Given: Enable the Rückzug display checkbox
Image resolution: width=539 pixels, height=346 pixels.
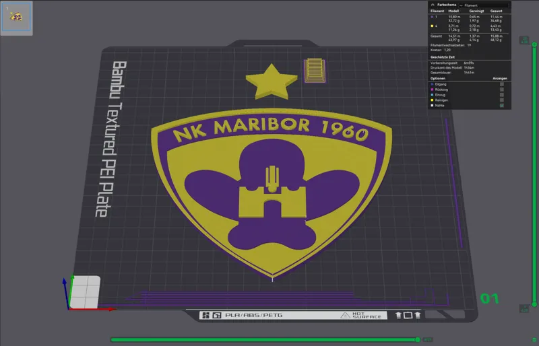Looking at the screenshot, I should pos(502,90).
